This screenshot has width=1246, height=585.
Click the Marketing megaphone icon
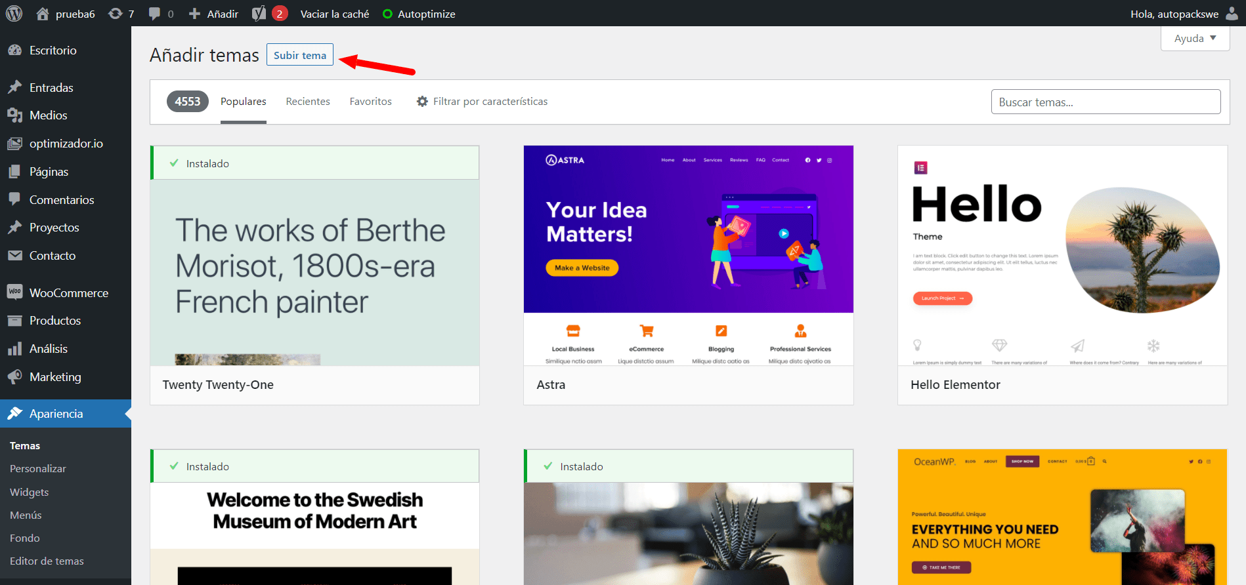[14, 376]
